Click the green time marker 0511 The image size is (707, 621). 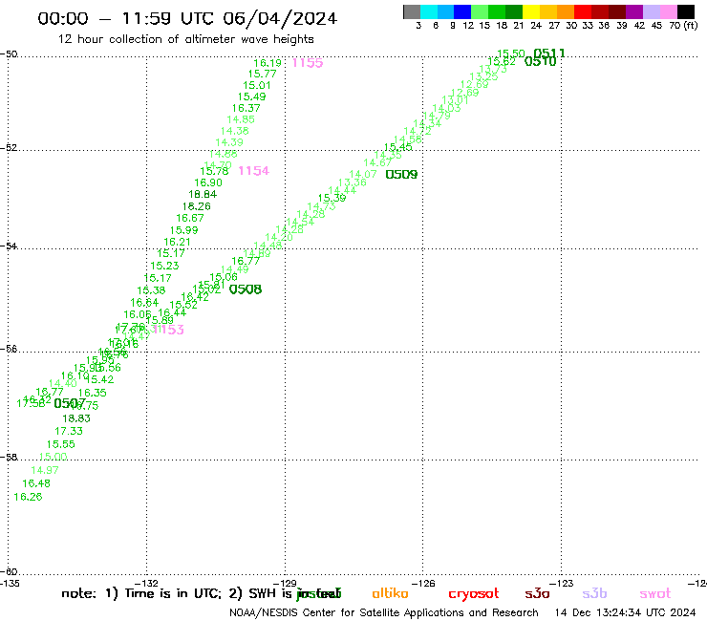pyautogui.click(x=548, y=54)
